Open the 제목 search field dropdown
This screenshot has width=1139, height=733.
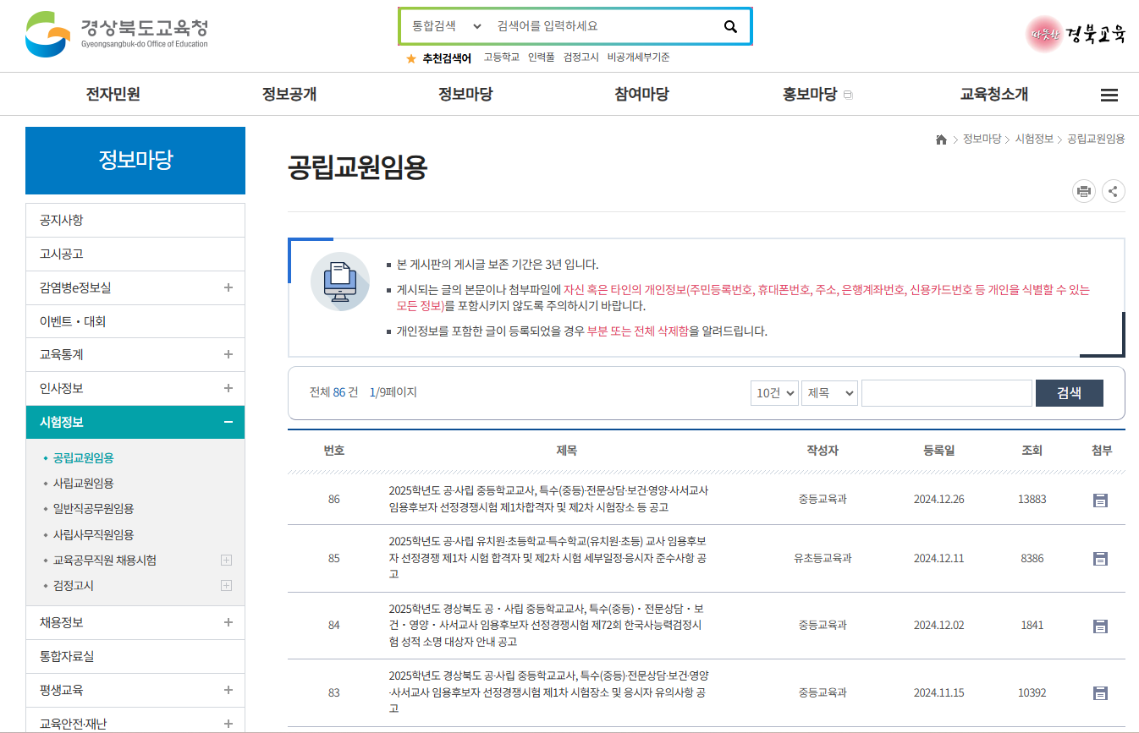[x=829, y=392]
